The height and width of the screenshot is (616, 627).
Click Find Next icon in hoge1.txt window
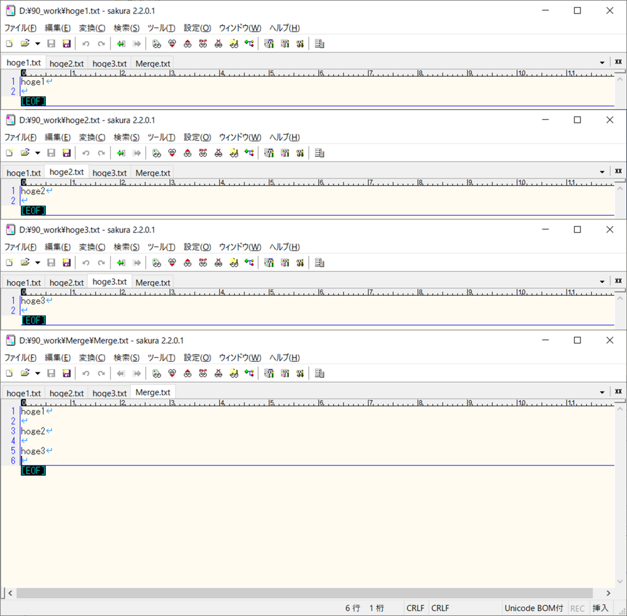point(172,44)
